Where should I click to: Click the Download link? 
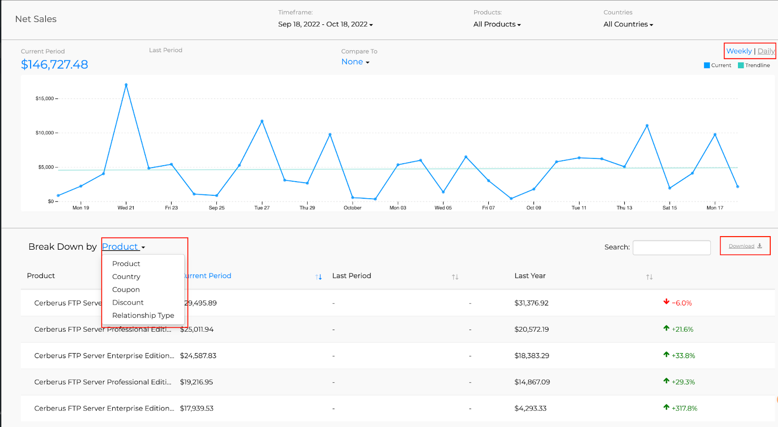pos(741,246)
